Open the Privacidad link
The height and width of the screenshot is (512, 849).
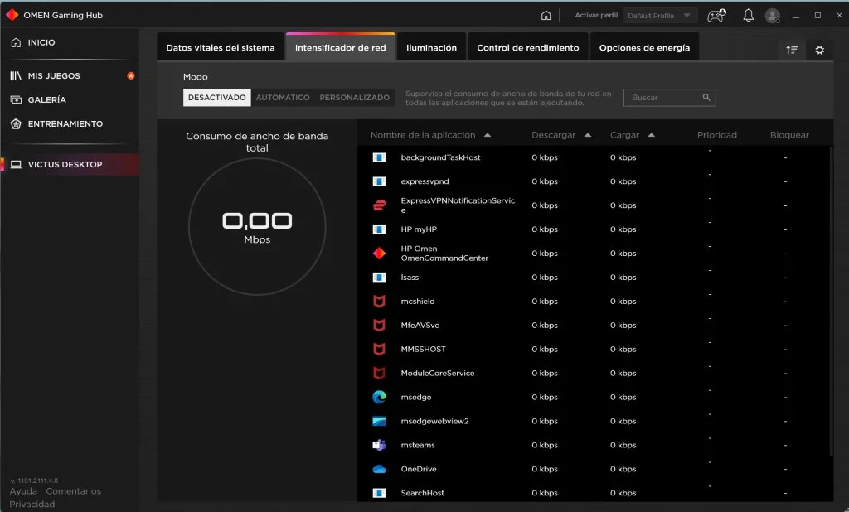point(32,504)
